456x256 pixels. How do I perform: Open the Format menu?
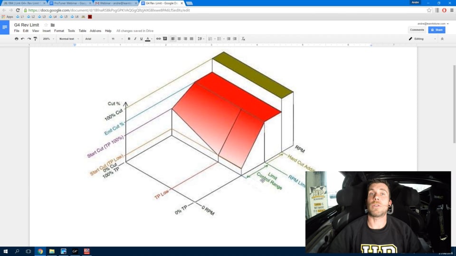59,31
